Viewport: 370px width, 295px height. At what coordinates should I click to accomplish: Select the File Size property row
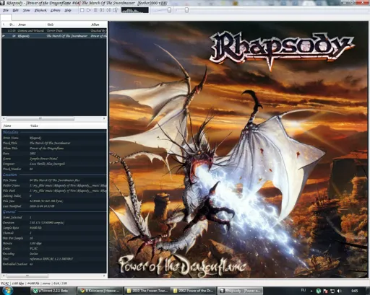pos(54,201)
